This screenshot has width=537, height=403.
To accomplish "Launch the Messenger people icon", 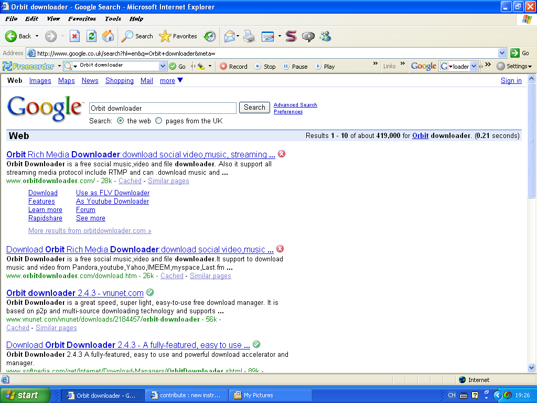I will (x=325, y=36).
